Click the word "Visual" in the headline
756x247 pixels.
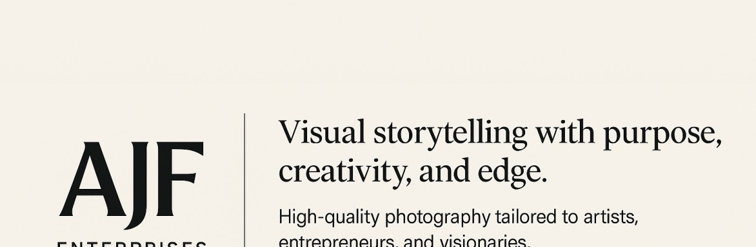click(x=322, y=132)
